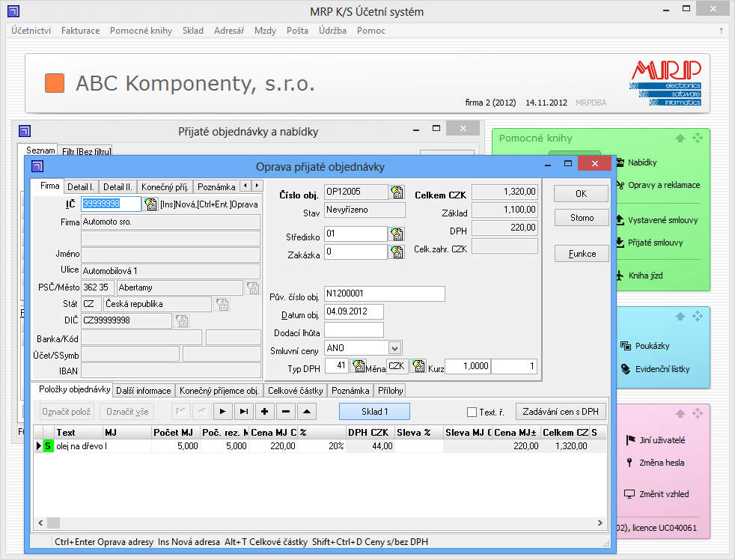Switch to Konečný příj. tab

tap(165, 186)
